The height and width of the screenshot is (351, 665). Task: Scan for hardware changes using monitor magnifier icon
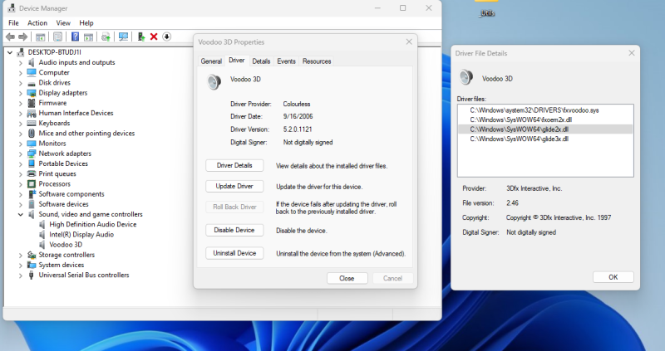(123, 37)
